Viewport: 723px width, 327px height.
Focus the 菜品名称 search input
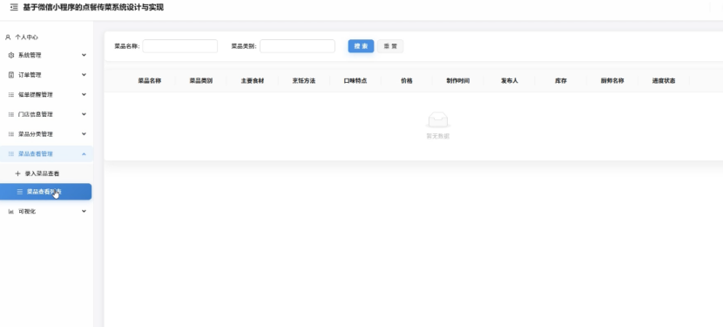[179, 46]
